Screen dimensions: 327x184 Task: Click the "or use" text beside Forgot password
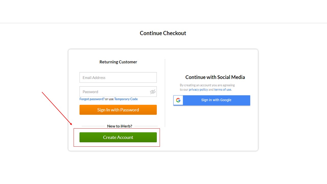(x=109, y=99)
